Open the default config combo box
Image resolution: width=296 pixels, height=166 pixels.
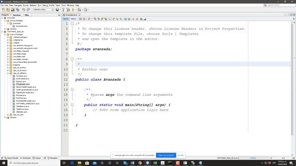(43, 10)
